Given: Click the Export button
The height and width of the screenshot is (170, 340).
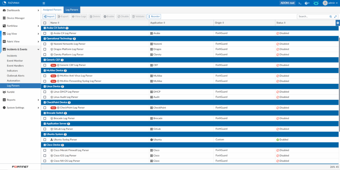Looking at the screenshot, I should [x=63, y=17].
